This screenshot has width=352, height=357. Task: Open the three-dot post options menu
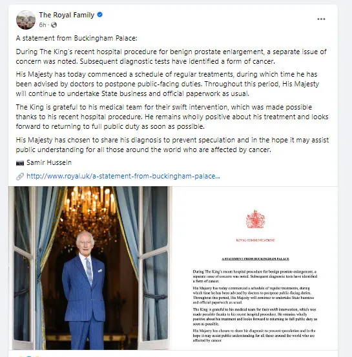click(x=321, y=19)
